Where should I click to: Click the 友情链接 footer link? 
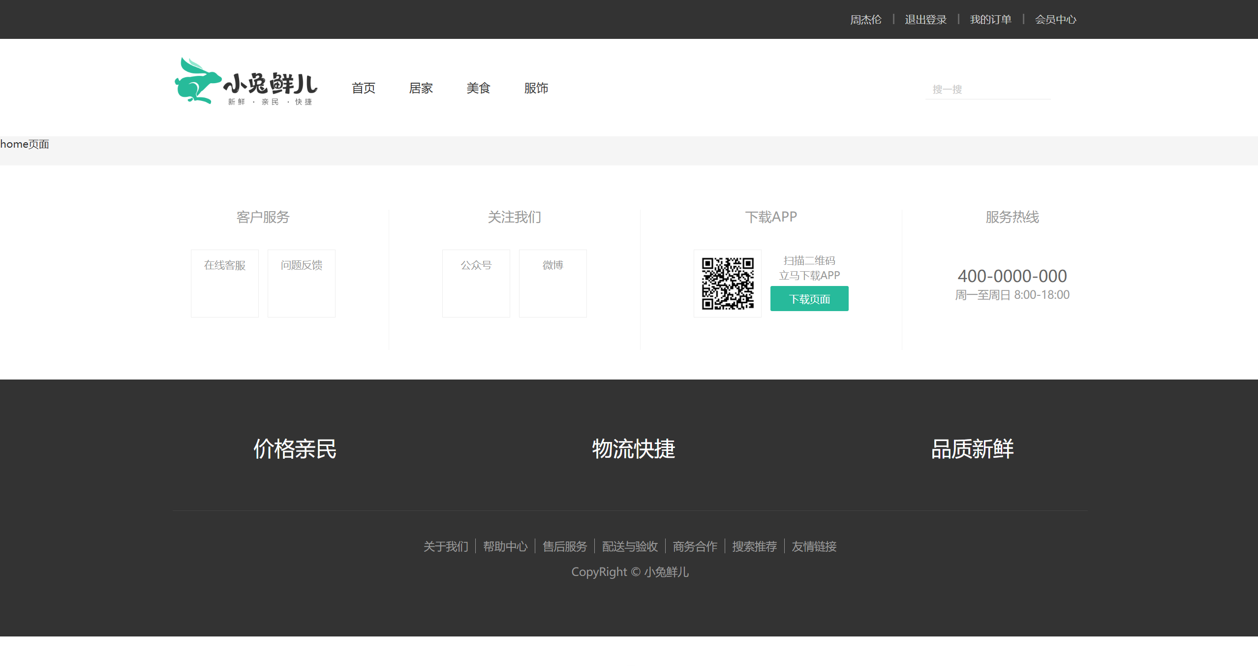pyautogui.click(x=814, y=546)
